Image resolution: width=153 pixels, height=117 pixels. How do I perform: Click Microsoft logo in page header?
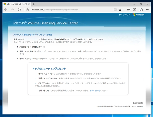click(138, 15)
